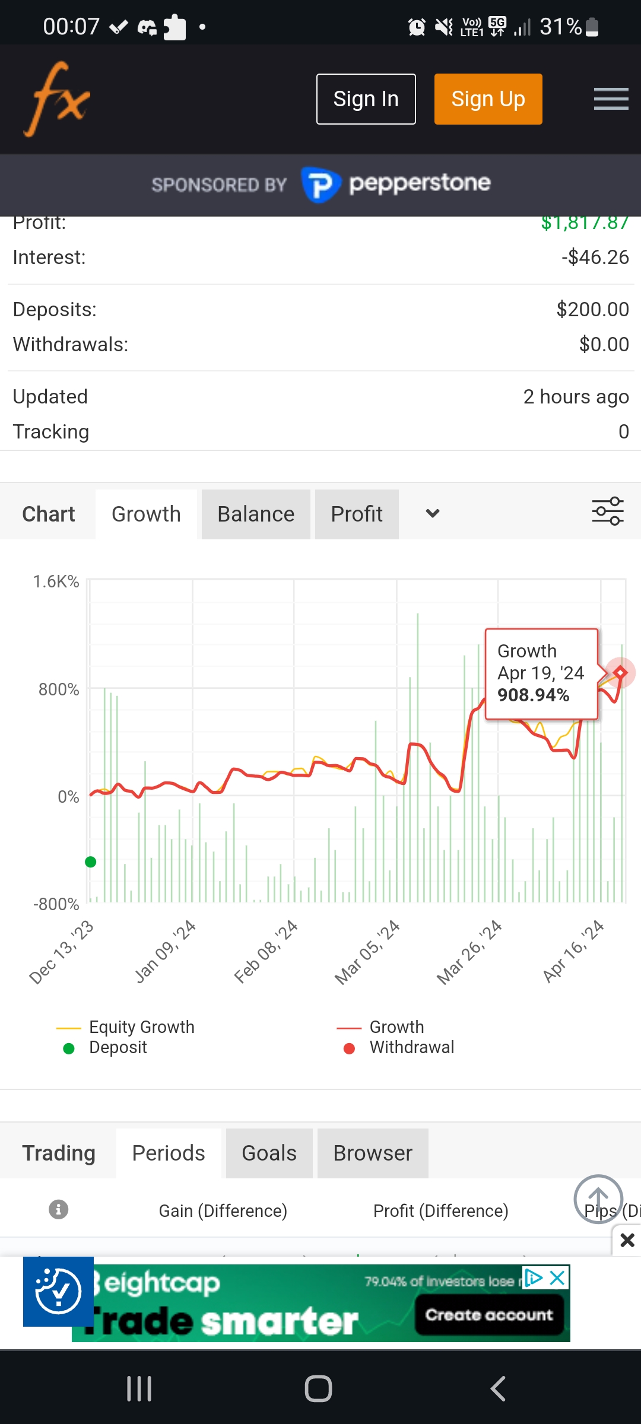Screen dimensions: 641x1424
Task: Tap the Android home button
Action: point(319,1388)
